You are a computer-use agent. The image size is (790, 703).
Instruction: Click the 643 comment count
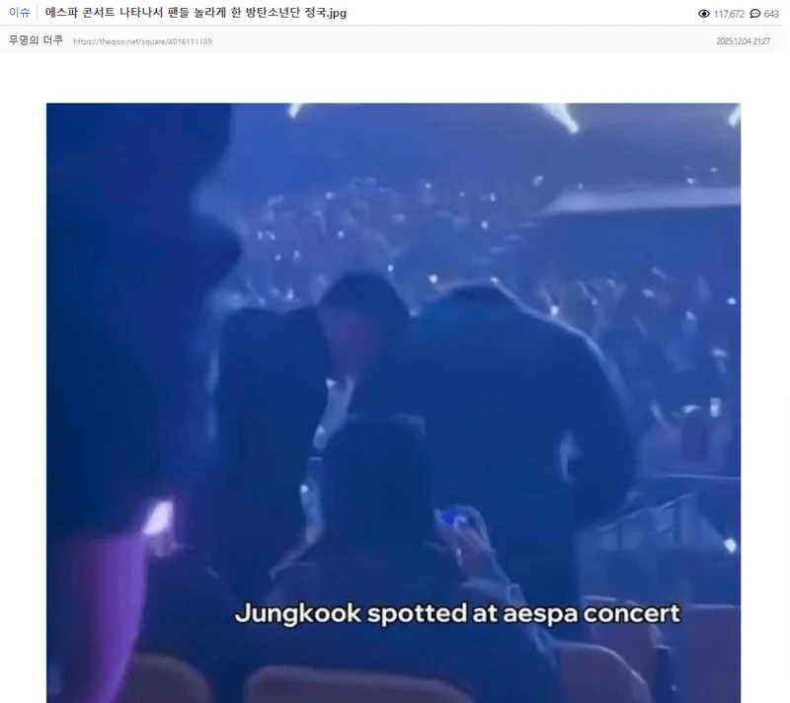point(771,14)
